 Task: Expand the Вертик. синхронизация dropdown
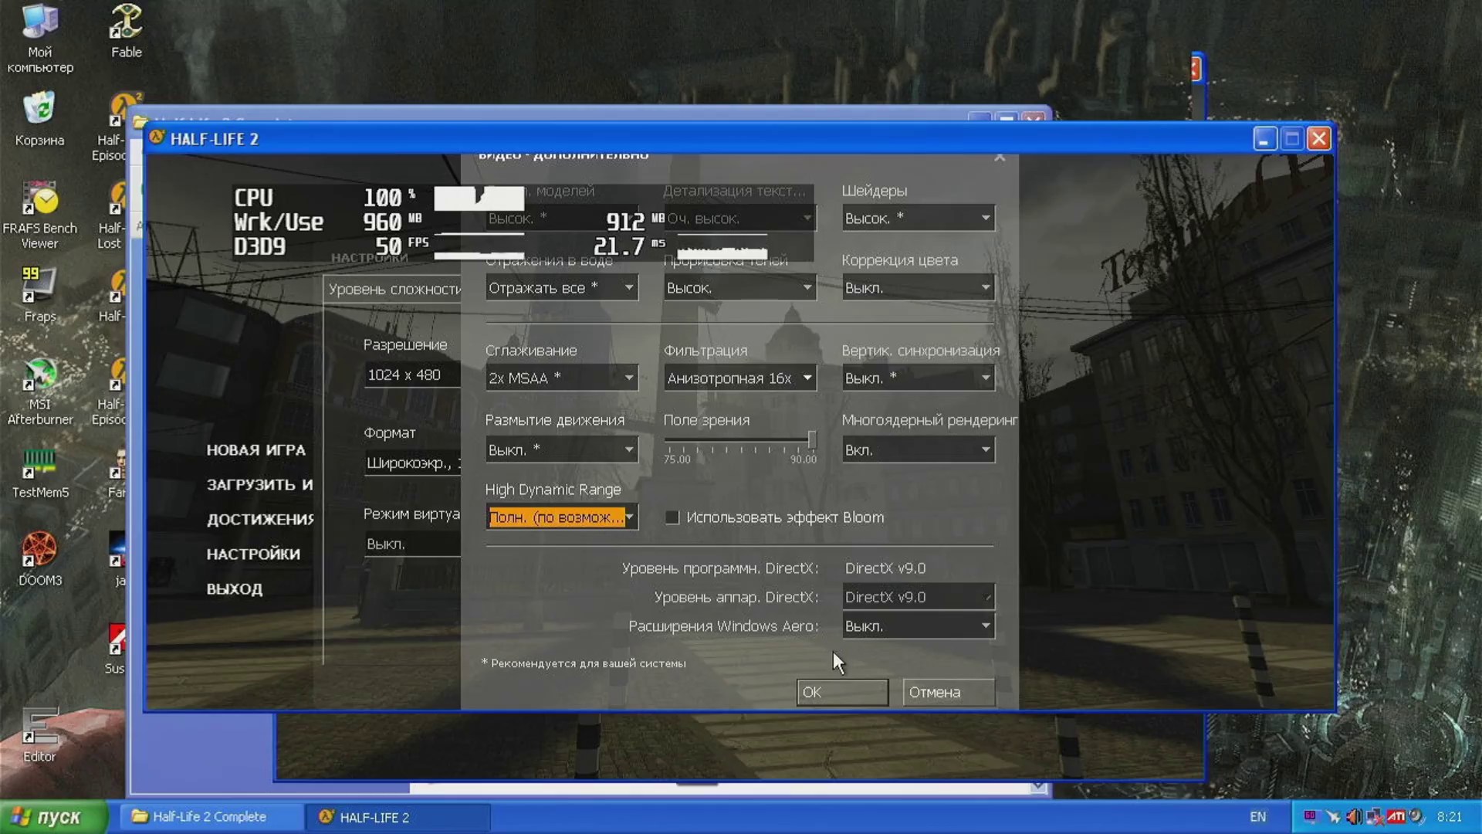[918, 378]
